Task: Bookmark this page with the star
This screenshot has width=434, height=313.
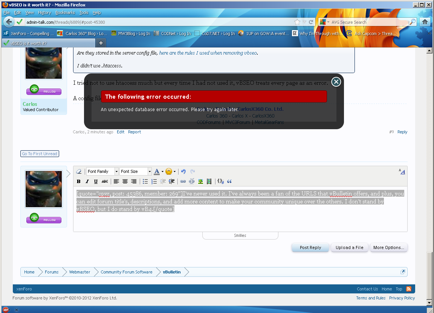Action: click(297, 22)
